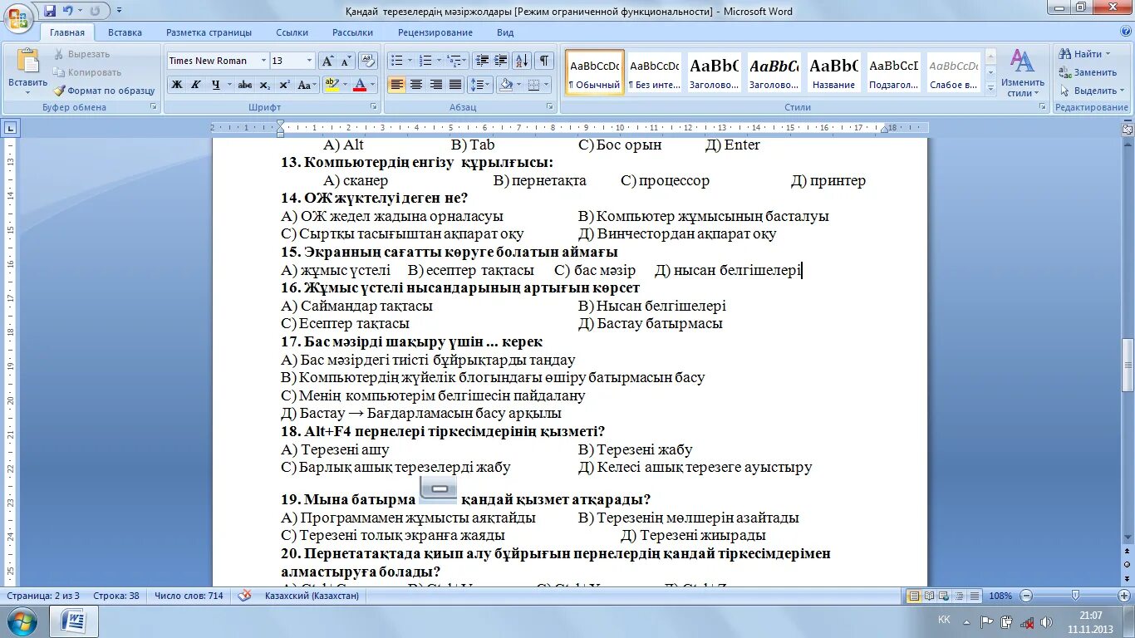1135x638 pixels.
Task: Justify paragraph text
Action: pos(454,85)
